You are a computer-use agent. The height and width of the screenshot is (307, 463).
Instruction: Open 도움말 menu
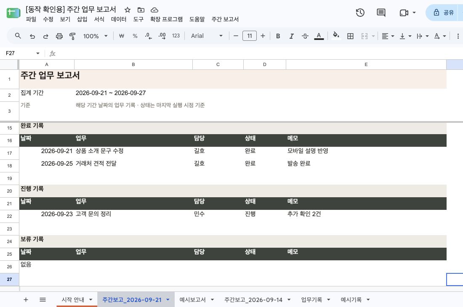pos(197,19)
